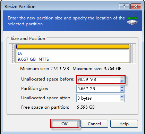Decrease Unallocated space after with down arrow
Screen dimensions: 145x134
pyautogui.click(x=122, y=100)
